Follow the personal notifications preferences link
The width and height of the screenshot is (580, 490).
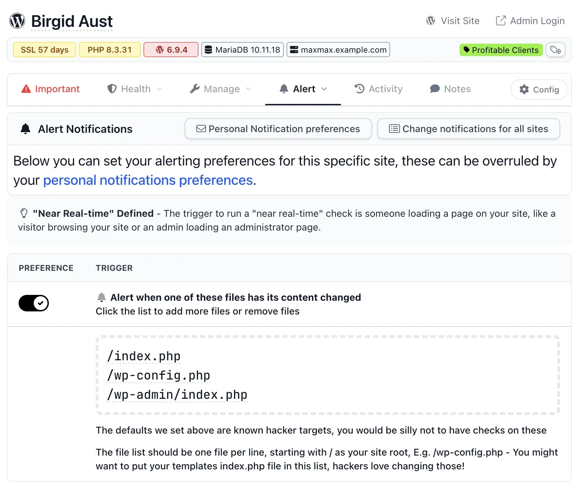coord(148,180)
